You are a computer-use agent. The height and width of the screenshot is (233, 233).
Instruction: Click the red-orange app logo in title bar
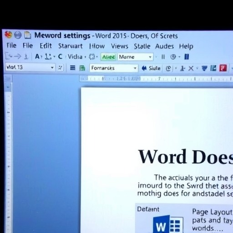click(8, 35)
